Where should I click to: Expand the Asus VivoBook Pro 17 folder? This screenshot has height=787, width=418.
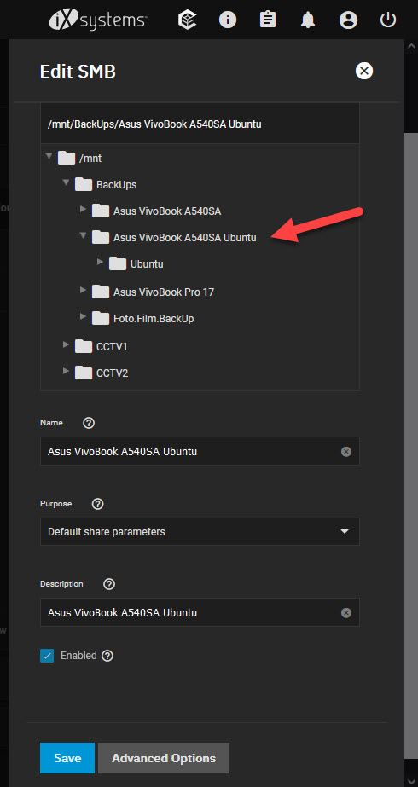[83, 290]
